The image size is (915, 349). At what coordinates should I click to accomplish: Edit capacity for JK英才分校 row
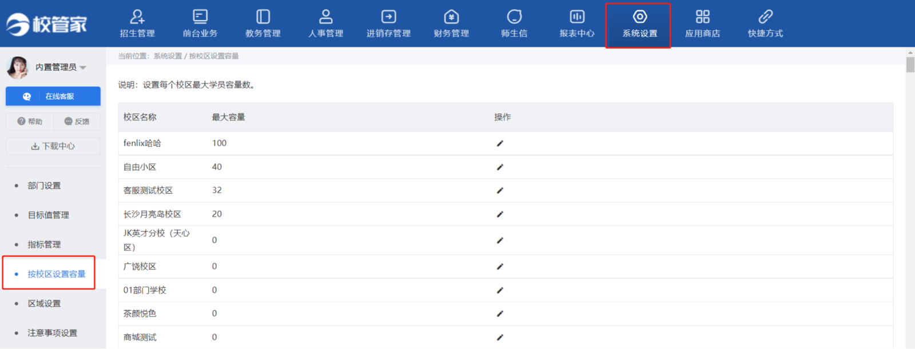click(x=500, y=240)
